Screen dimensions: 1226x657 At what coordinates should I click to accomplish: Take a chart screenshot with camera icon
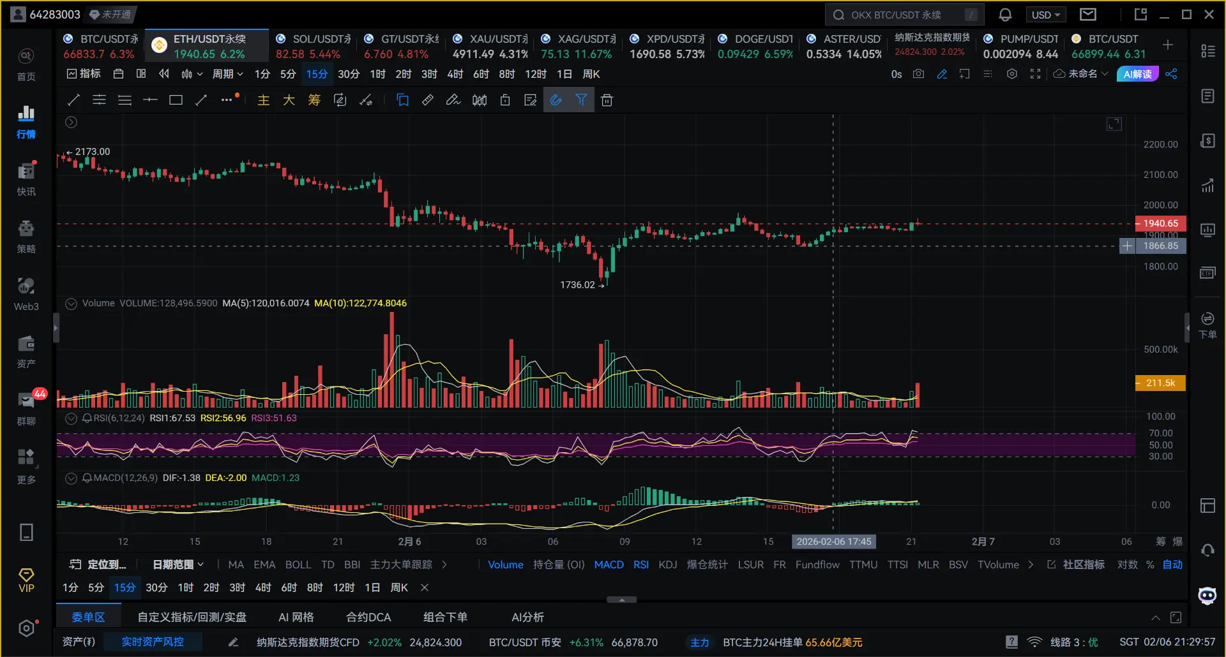tap(918, 74)
